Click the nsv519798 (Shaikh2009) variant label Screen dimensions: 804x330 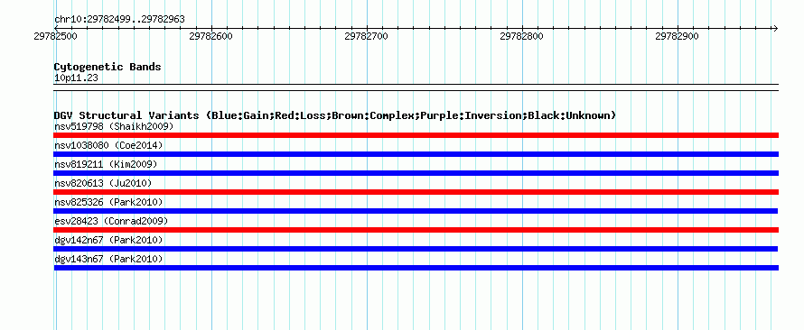pyautogui.click(x=114, y=126)
